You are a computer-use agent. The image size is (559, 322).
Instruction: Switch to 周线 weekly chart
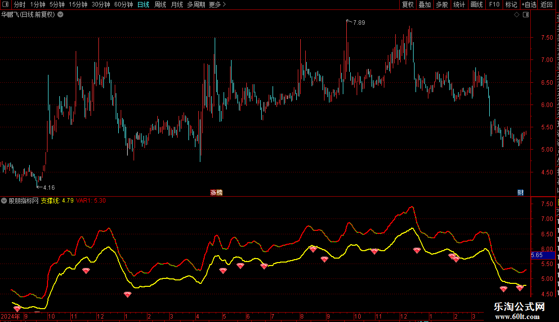coord(160,4)
